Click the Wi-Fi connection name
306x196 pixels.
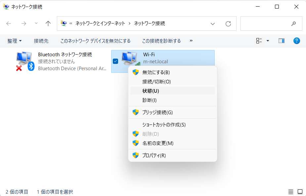149,55
